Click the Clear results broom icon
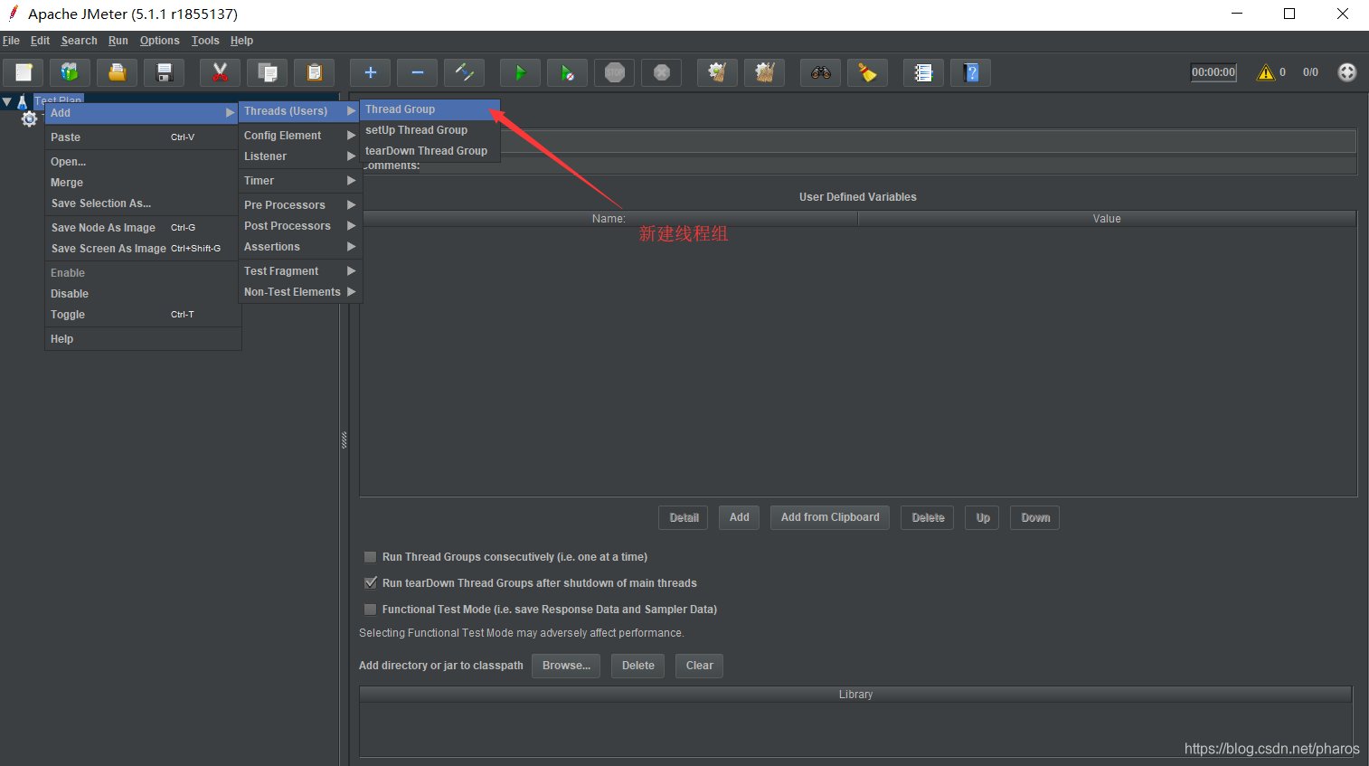Viewport: 1369px width, 766px height. [717, 72]
